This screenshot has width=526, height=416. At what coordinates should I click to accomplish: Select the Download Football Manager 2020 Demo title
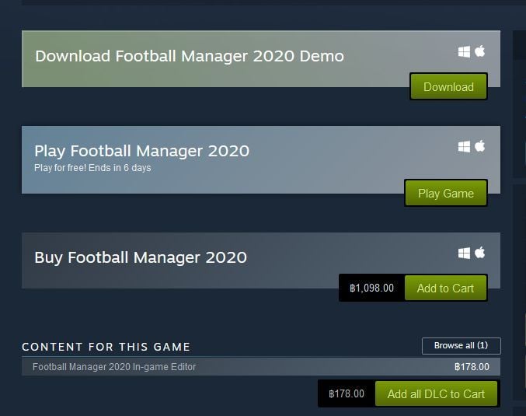[190, 56]
